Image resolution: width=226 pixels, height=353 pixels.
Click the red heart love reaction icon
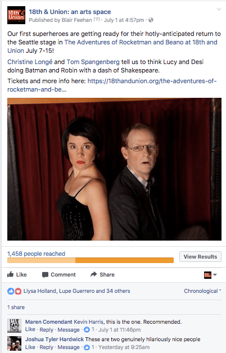(x=18, y=291)
